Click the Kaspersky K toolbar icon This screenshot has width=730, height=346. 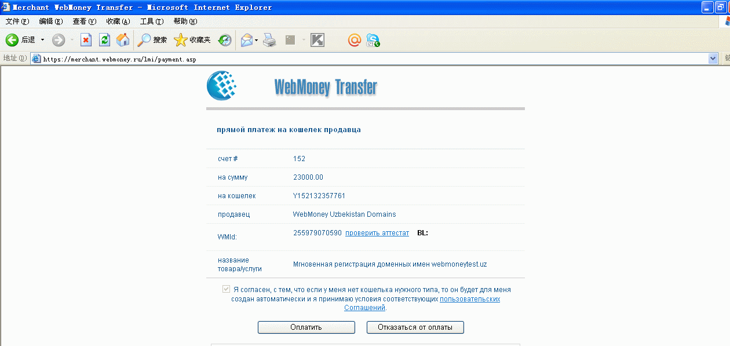[317, 40]
